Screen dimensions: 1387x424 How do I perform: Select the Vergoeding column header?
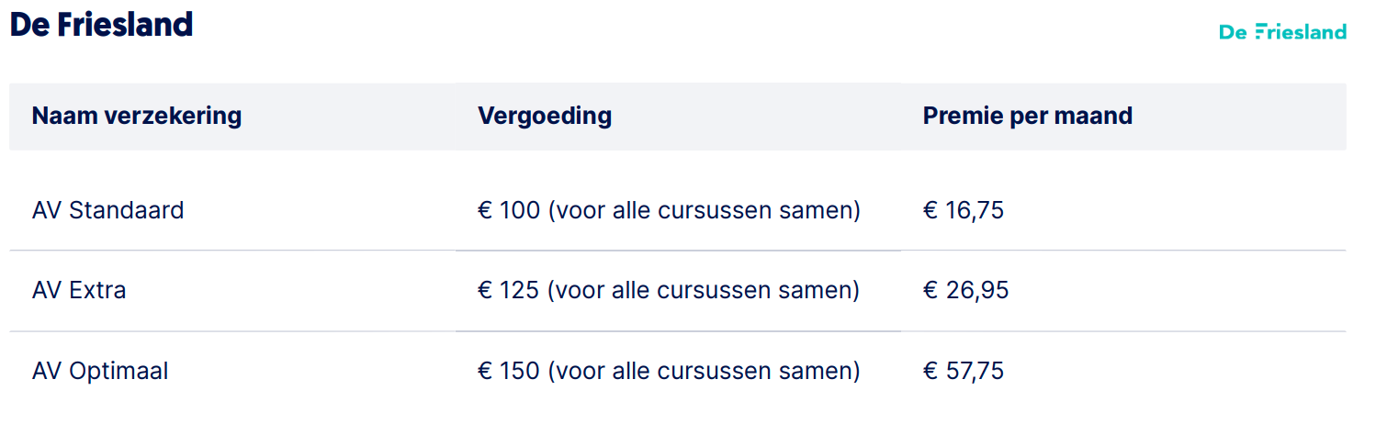(545, 117)
